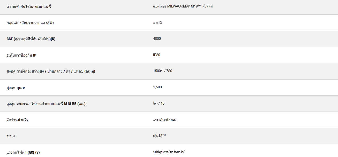Click the AC voltage (V) label
Screen dimensions: 338x157
pyautogui.click(x=23, y=152)
